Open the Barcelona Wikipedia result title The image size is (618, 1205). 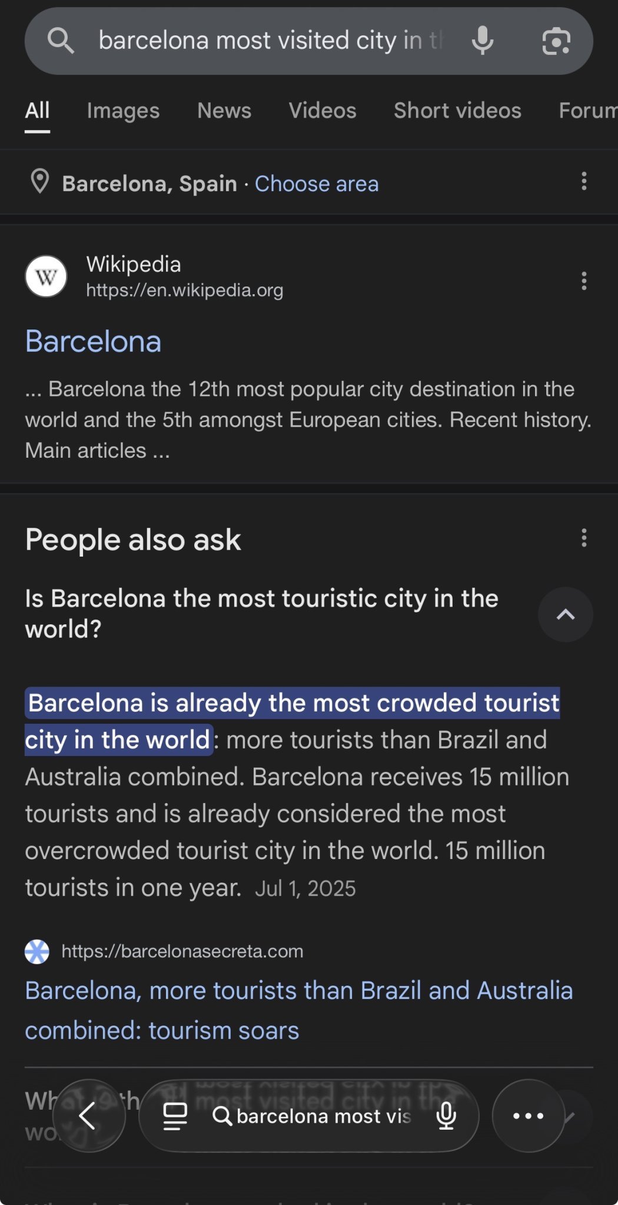[93, 341]
